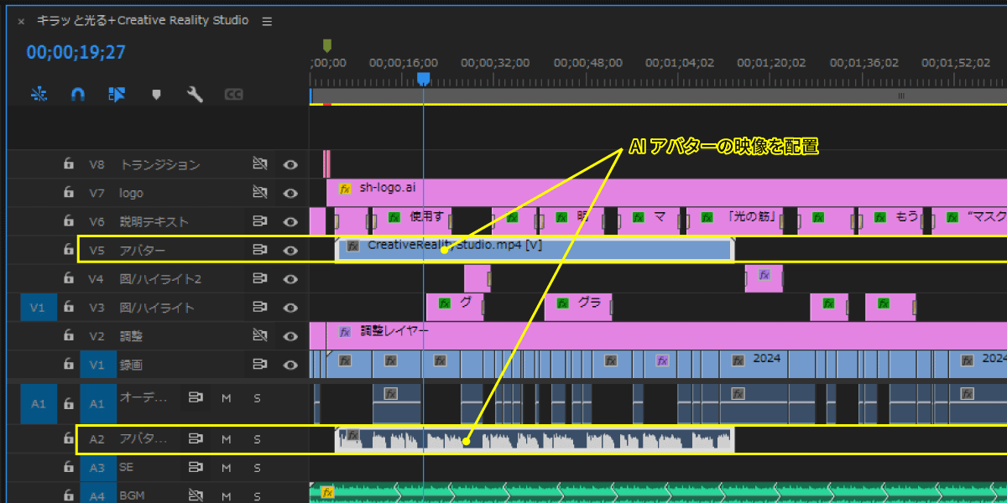Add a marker with the marker icon

(156, 95)
